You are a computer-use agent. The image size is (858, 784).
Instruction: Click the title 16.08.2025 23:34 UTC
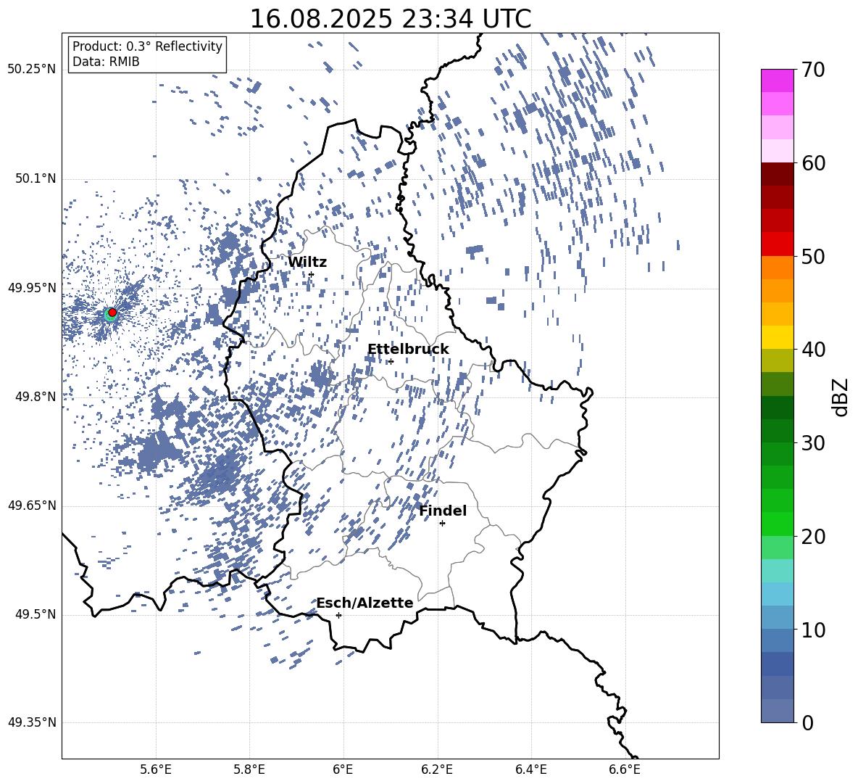coord(391,19)
